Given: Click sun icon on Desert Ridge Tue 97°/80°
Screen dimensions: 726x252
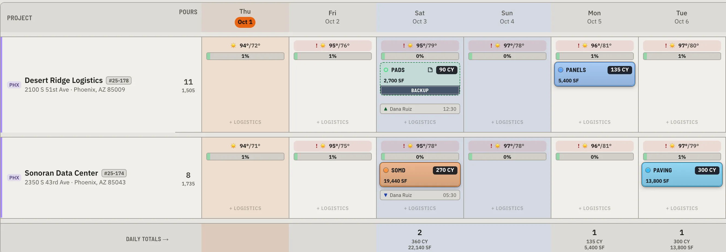Looking at the screenshot, I should pyautogui.click(x=672, y=45).
